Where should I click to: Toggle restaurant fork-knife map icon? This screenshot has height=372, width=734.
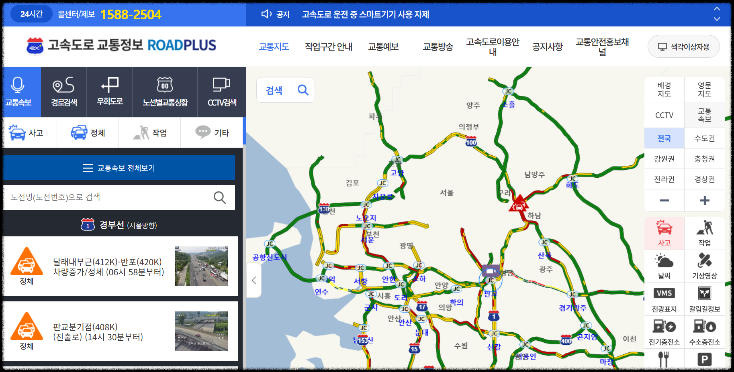(x=664, y=359)
